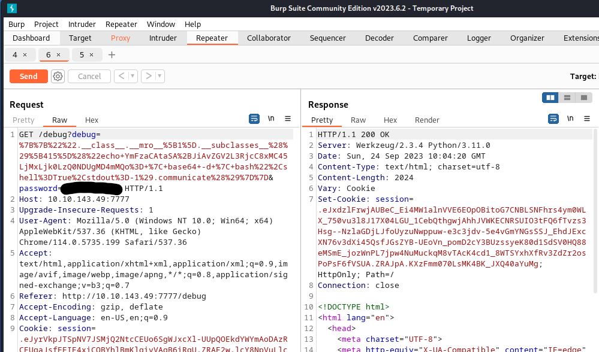Screen dimensions: 599x352
Task: Switch Response view to Hex
Action: 390,120
